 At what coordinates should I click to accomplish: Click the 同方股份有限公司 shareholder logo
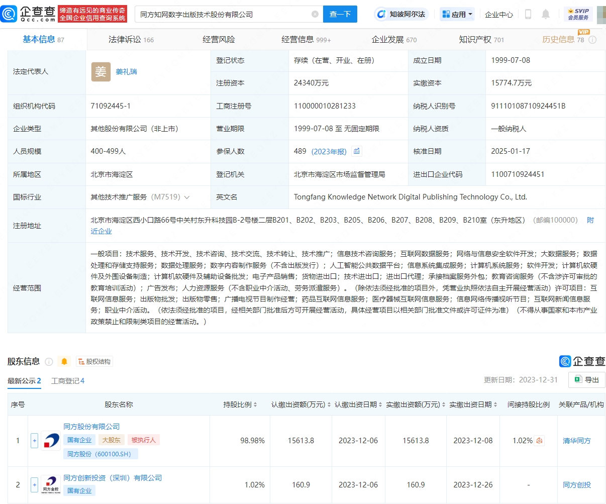pos(51,441)
